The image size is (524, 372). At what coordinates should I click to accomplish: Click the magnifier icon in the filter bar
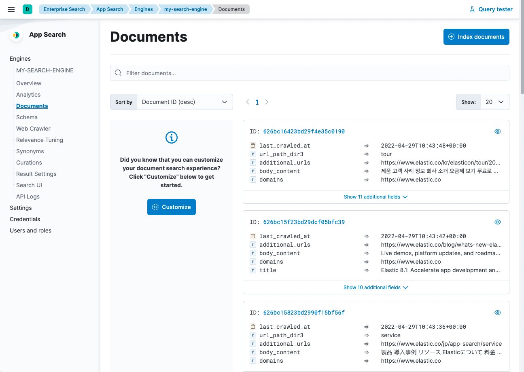118,73
